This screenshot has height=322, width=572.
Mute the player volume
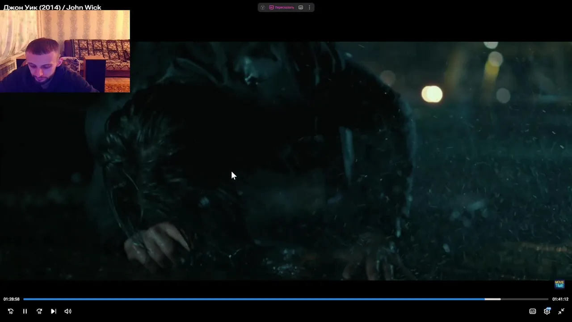tap(68, 311)
